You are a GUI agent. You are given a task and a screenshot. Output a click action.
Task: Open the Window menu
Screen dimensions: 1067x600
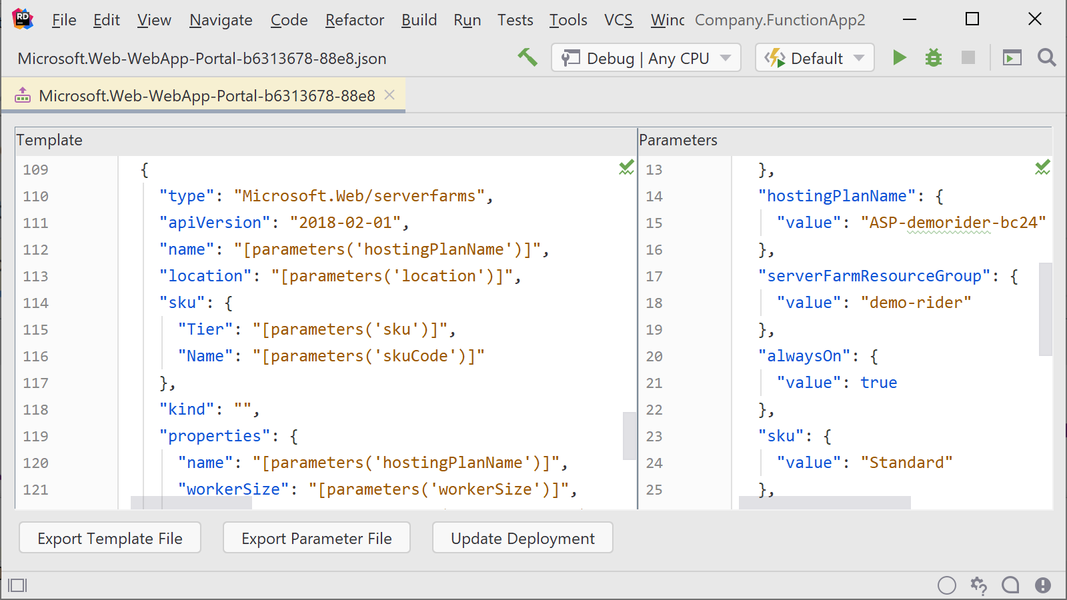(668, 20)
